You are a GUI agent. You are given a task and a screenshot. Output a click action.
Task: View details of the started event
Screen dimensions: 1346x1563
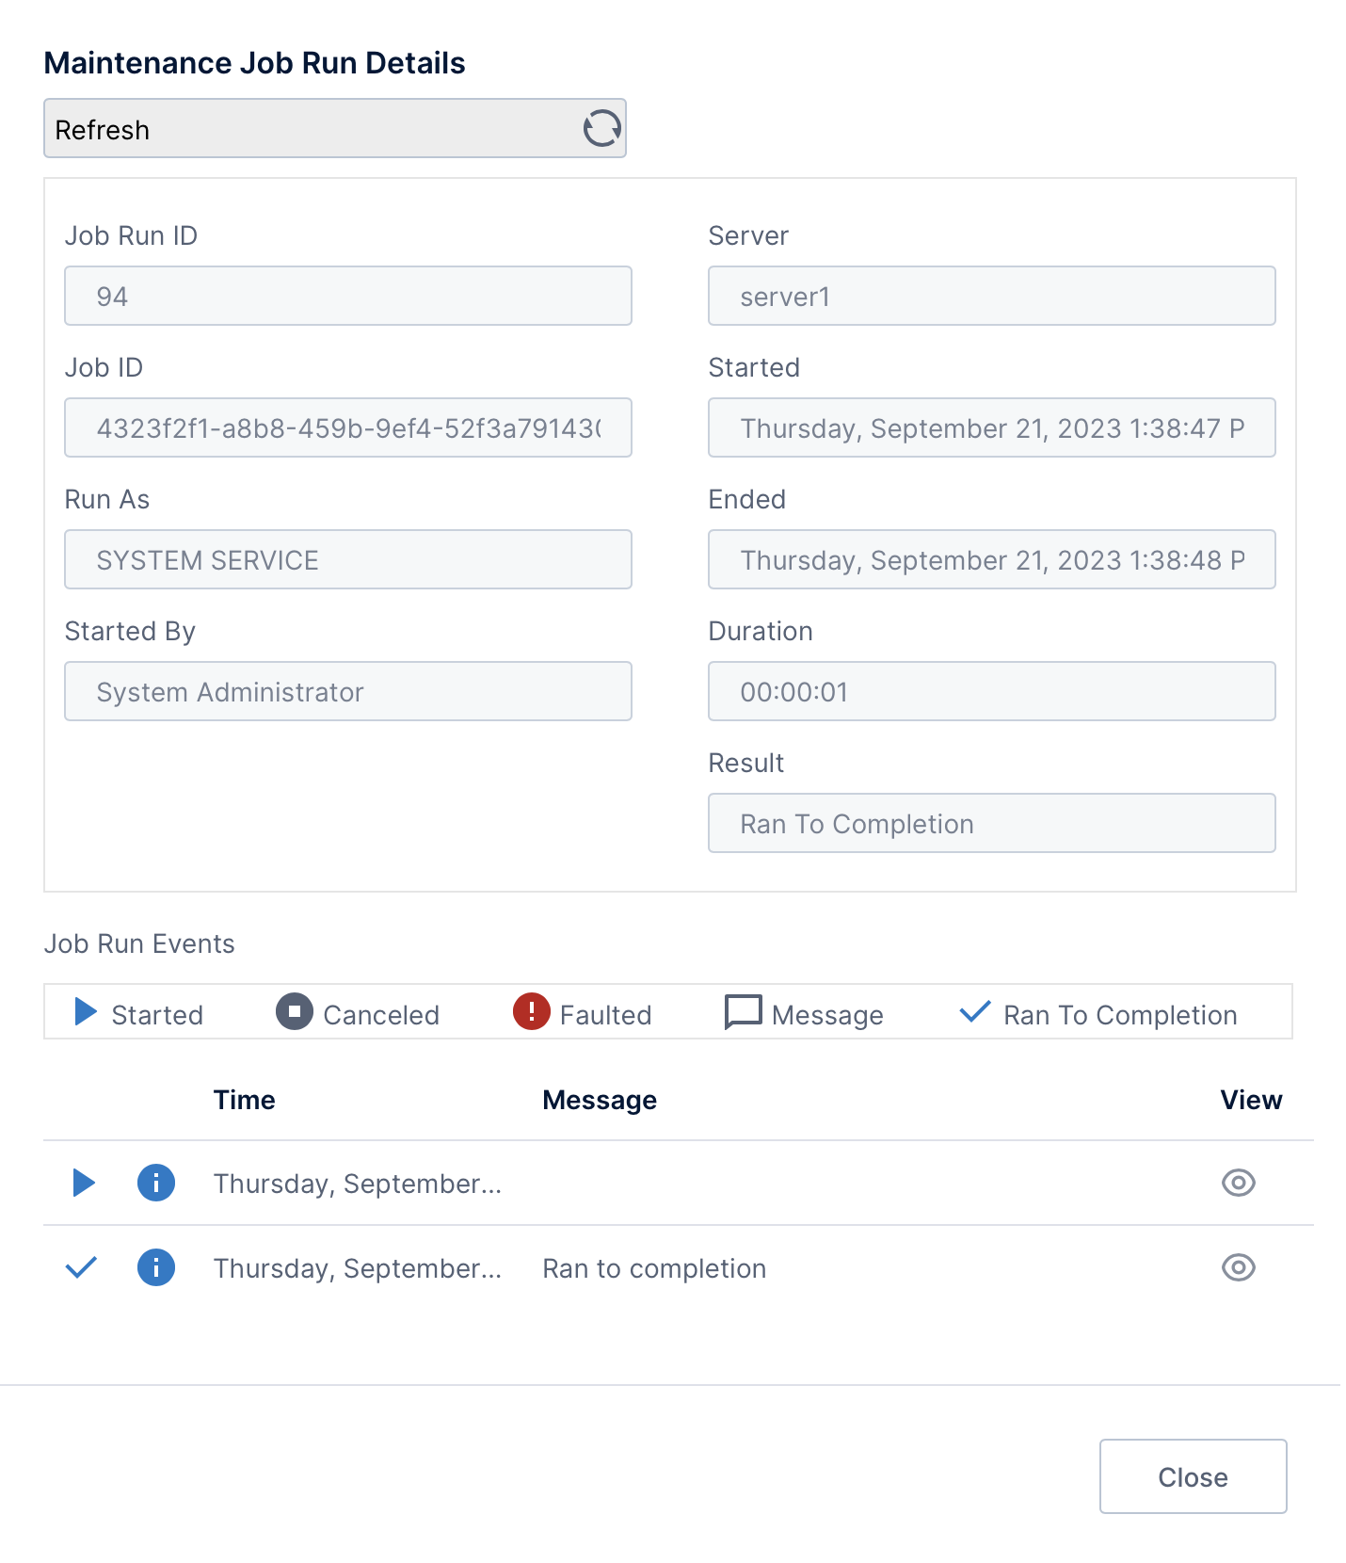pos(1238,1183)
